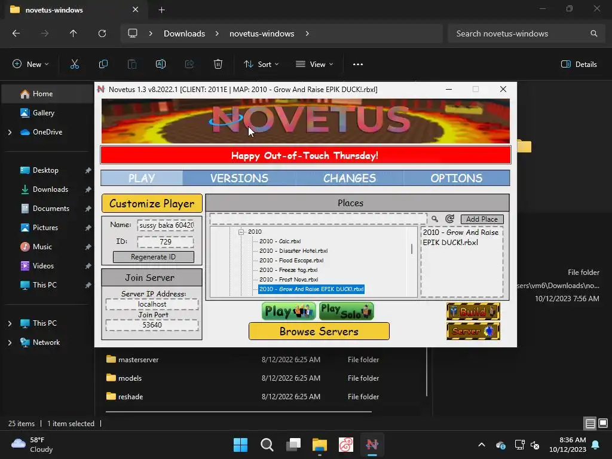The width and height of the screenshot is (612, 459).
Task: Open a new File Explorer tab
Action: pyautogui.click(x=161, y=10)
